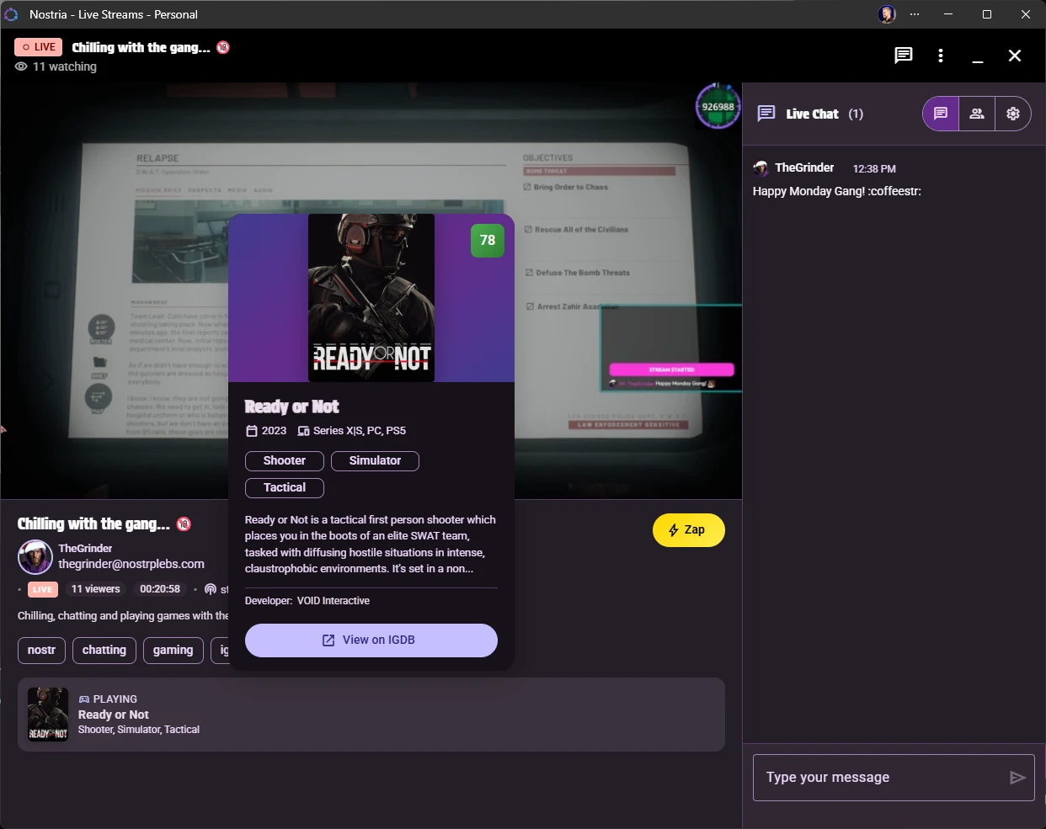This screenshot has height=829, width=1046.
Task: Focus the Type your message field
Action: coord(876,778)
